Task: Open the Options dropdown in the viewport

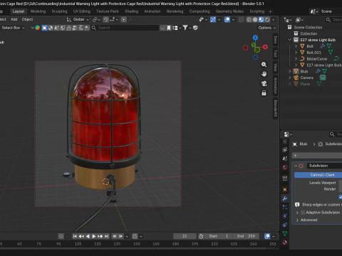Action: click(x=267, y=28)
